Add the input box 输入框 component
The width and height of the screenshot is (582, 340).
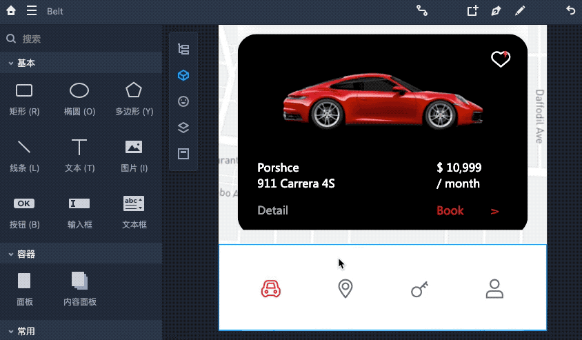point(79,212)
